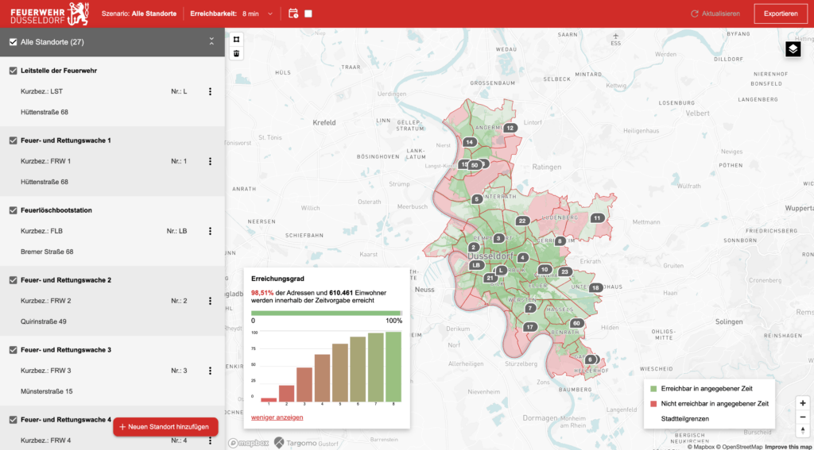
Task: Click histogram bar for minute 4
Action: pos(323,378)
